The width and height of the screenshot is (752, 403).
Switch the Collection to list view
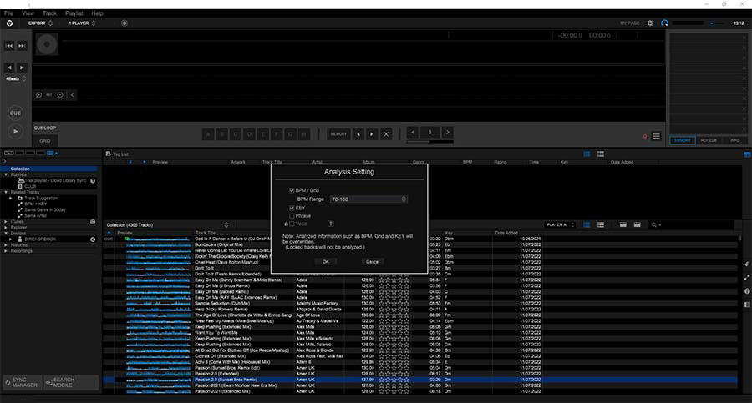601,224
